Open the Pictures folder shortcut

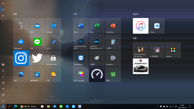pos(3,83)
